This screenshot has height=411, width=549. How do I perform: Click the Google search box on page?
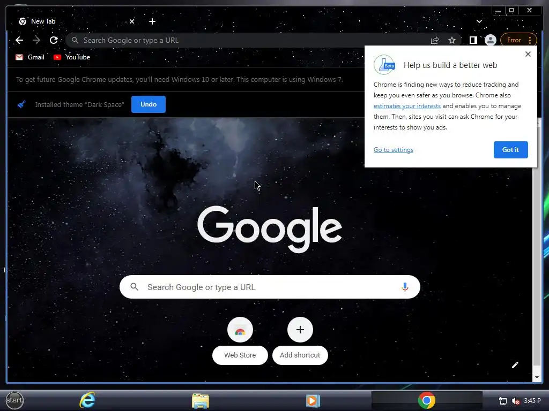tap(270, 287)
